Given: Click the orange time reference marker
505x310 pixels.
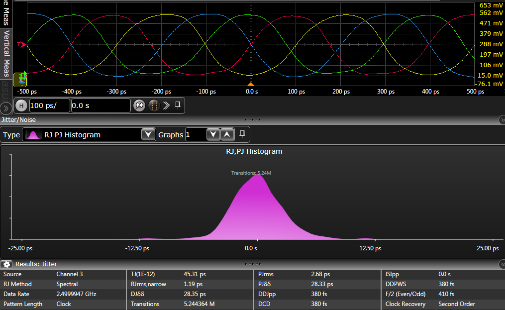Looking at the screenshot, I should tap(251, 84).
